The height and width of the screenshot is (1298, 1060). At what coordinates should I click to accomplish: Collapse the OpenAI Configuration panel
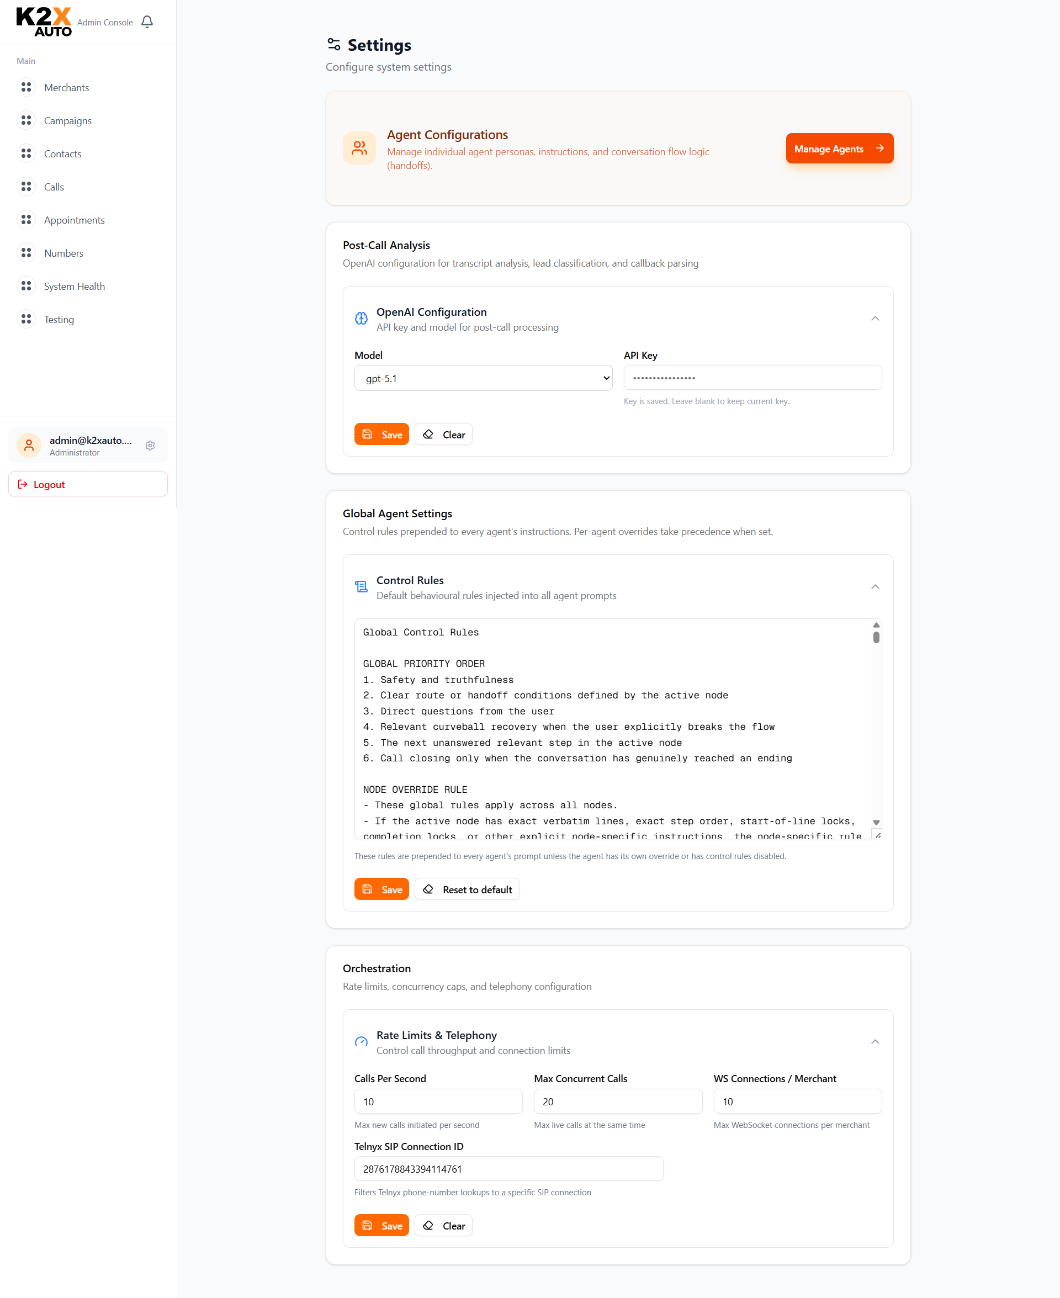click(x=876, y=318)
